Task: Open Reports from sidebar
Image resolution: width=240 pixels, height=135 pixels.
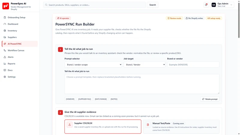Action: (x=20, y=64)
